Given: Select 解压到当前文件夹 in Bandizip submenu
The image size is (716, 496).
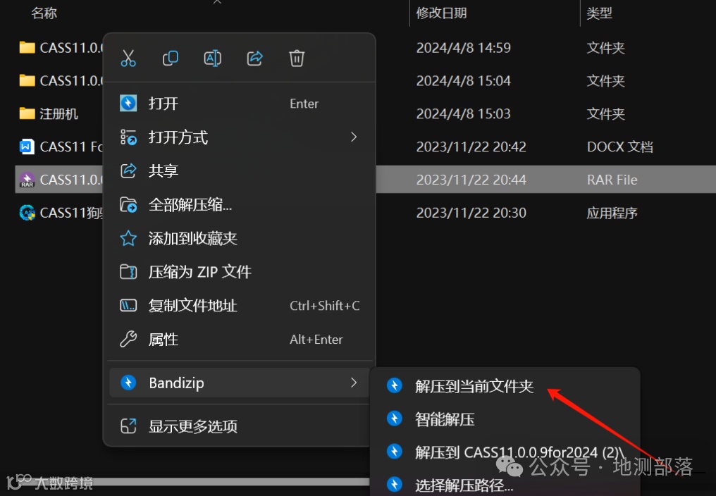Looking at the screenshot, I should pyautogui.click(x=505, y=386).
